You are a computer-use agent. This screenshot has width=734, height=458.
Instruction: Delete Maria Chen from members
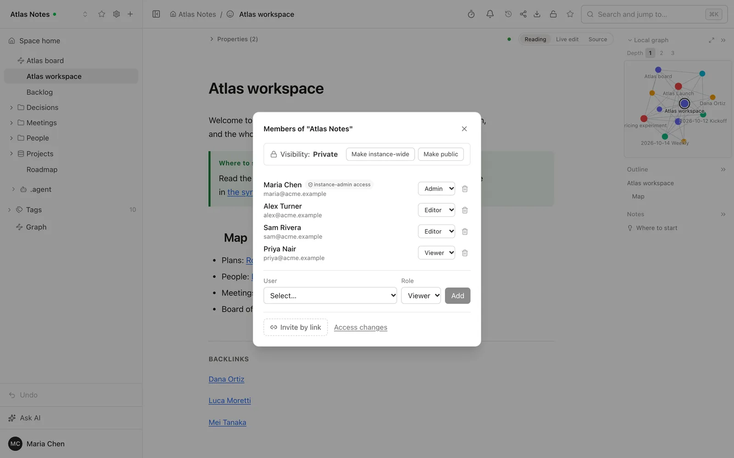pos(465,189)
